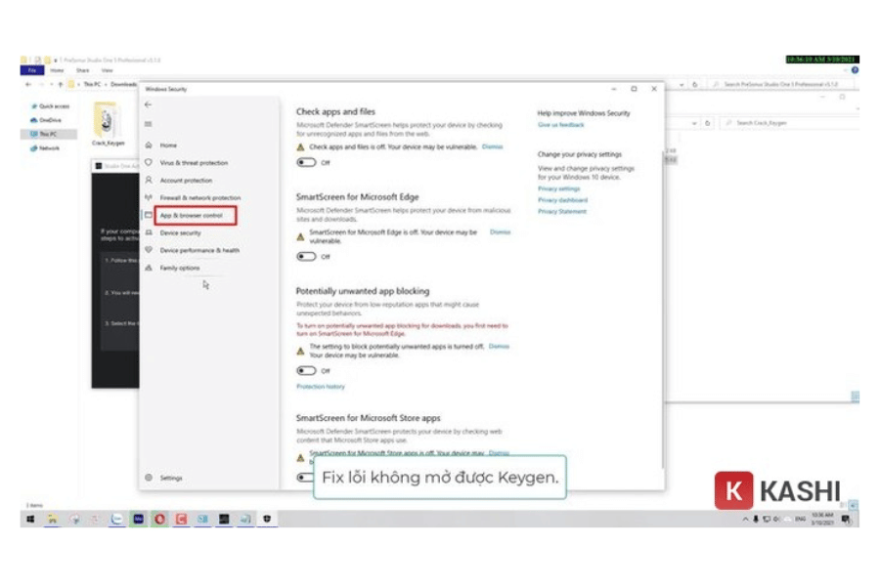Viewport: 880px width, 586px height.
Task: Open Virus & threat protection shield icon
Action: tap(149, 162)
